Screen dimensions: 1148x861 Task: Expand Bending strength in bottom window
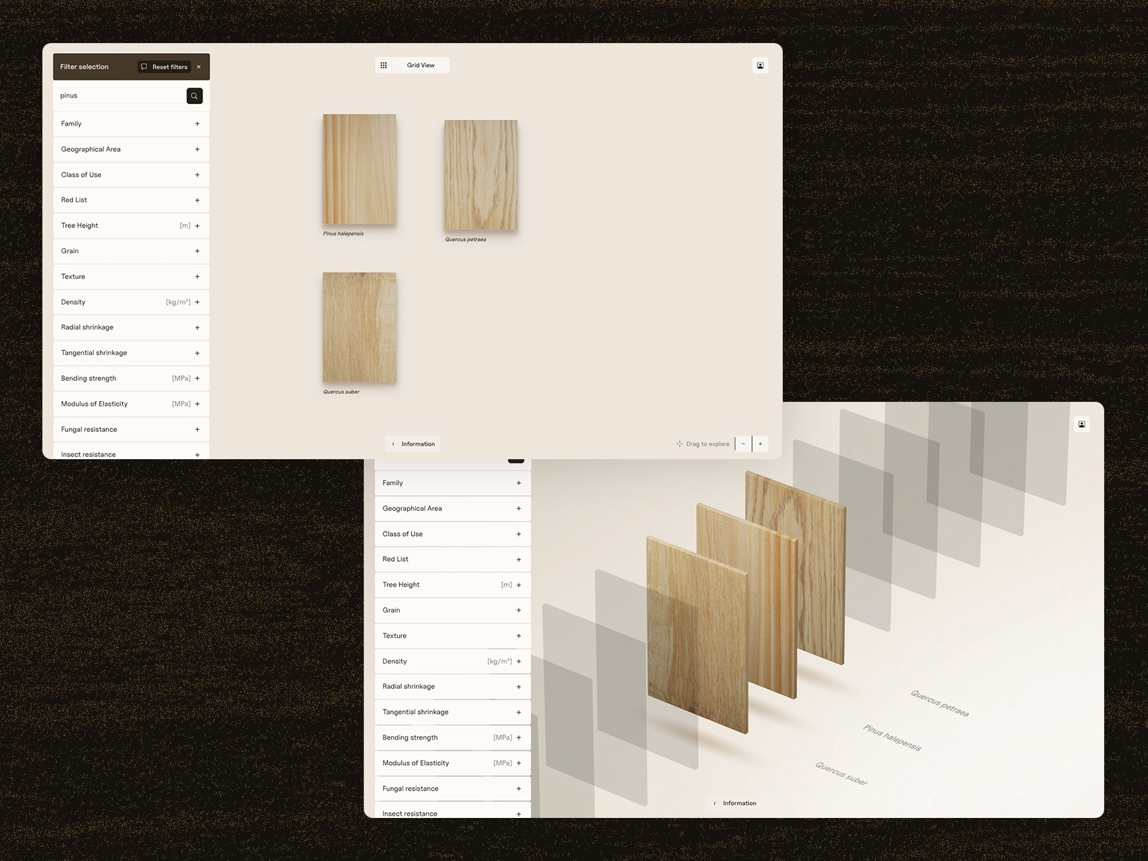click(453, 738)
